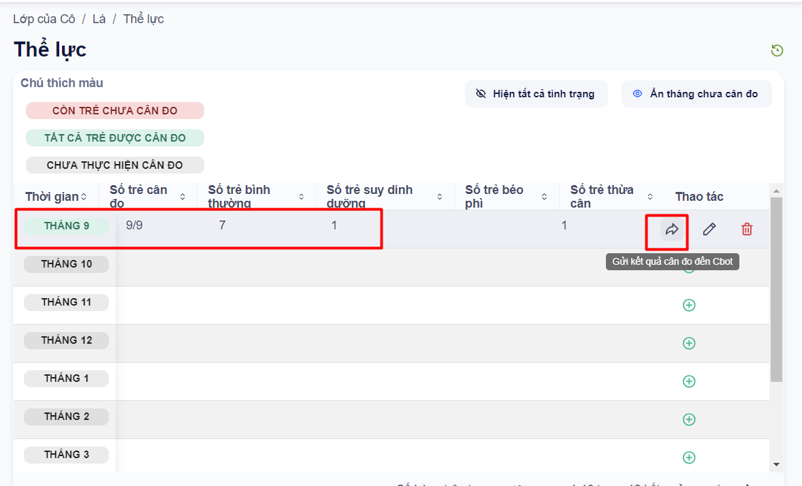Viewport: 802px width, 486px height.
Task: Click the pink "Còn trẻ chưa cân đo" legend
Action: (115, 111)
